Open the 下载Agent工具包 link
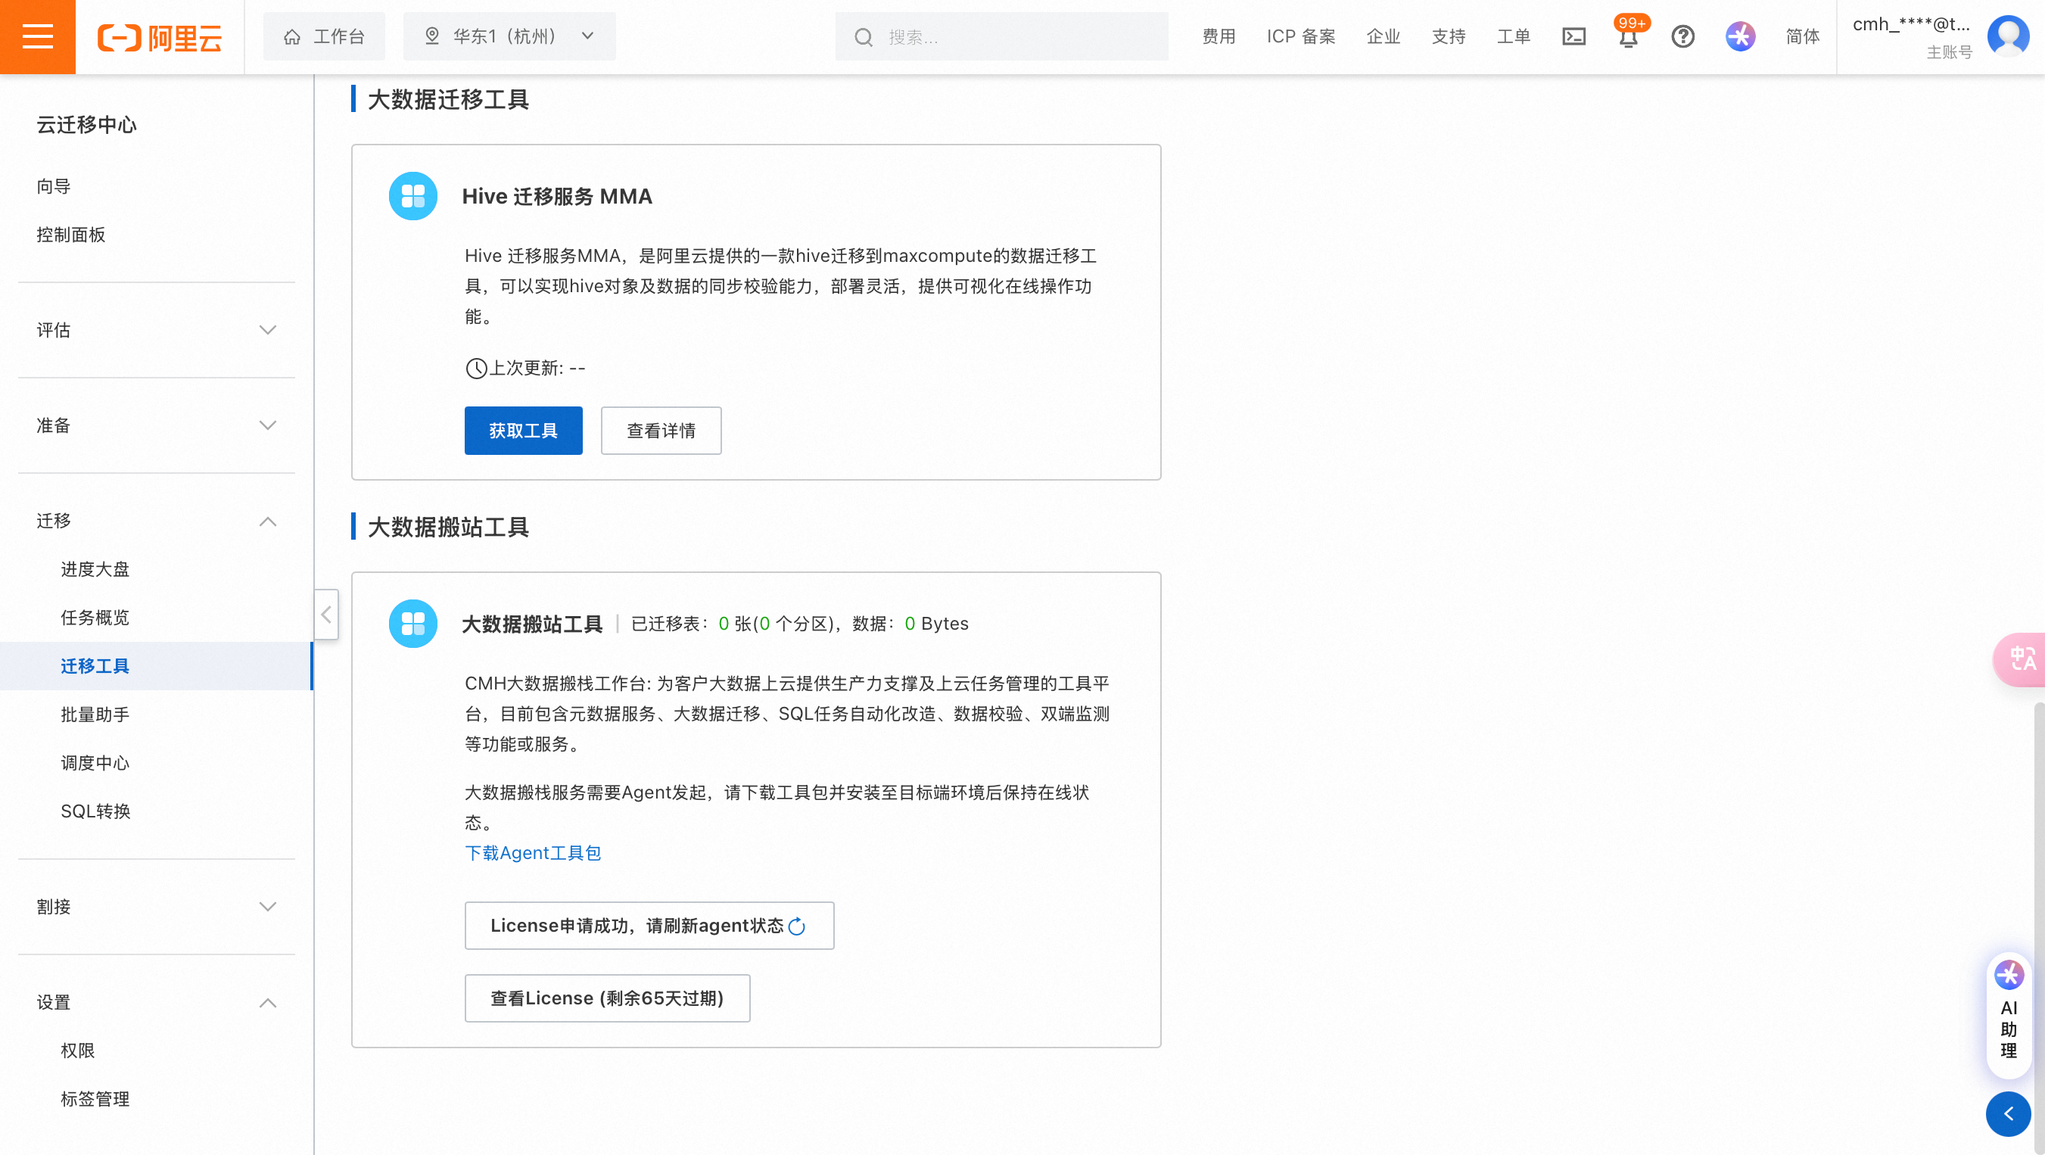This screenshot has width=2045, height=1155. pos(533,853)
